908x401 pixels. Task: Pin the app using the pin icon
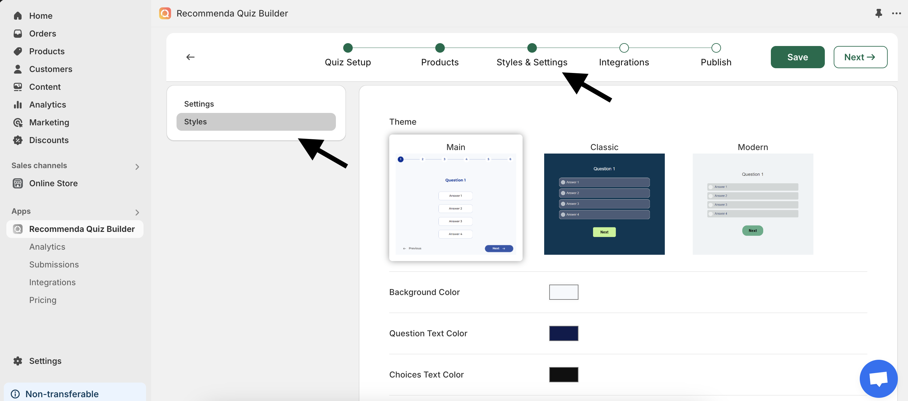(878, 13)
